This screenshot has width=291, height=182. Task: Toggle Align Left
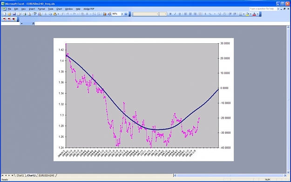pos(185,14)
